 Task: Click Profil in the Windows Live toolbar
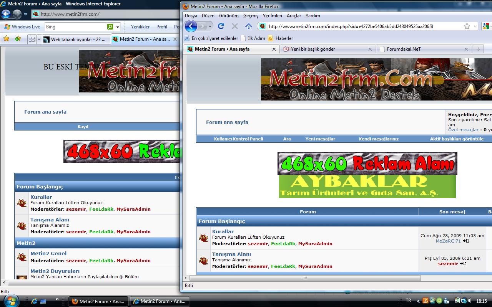point(162,27)
